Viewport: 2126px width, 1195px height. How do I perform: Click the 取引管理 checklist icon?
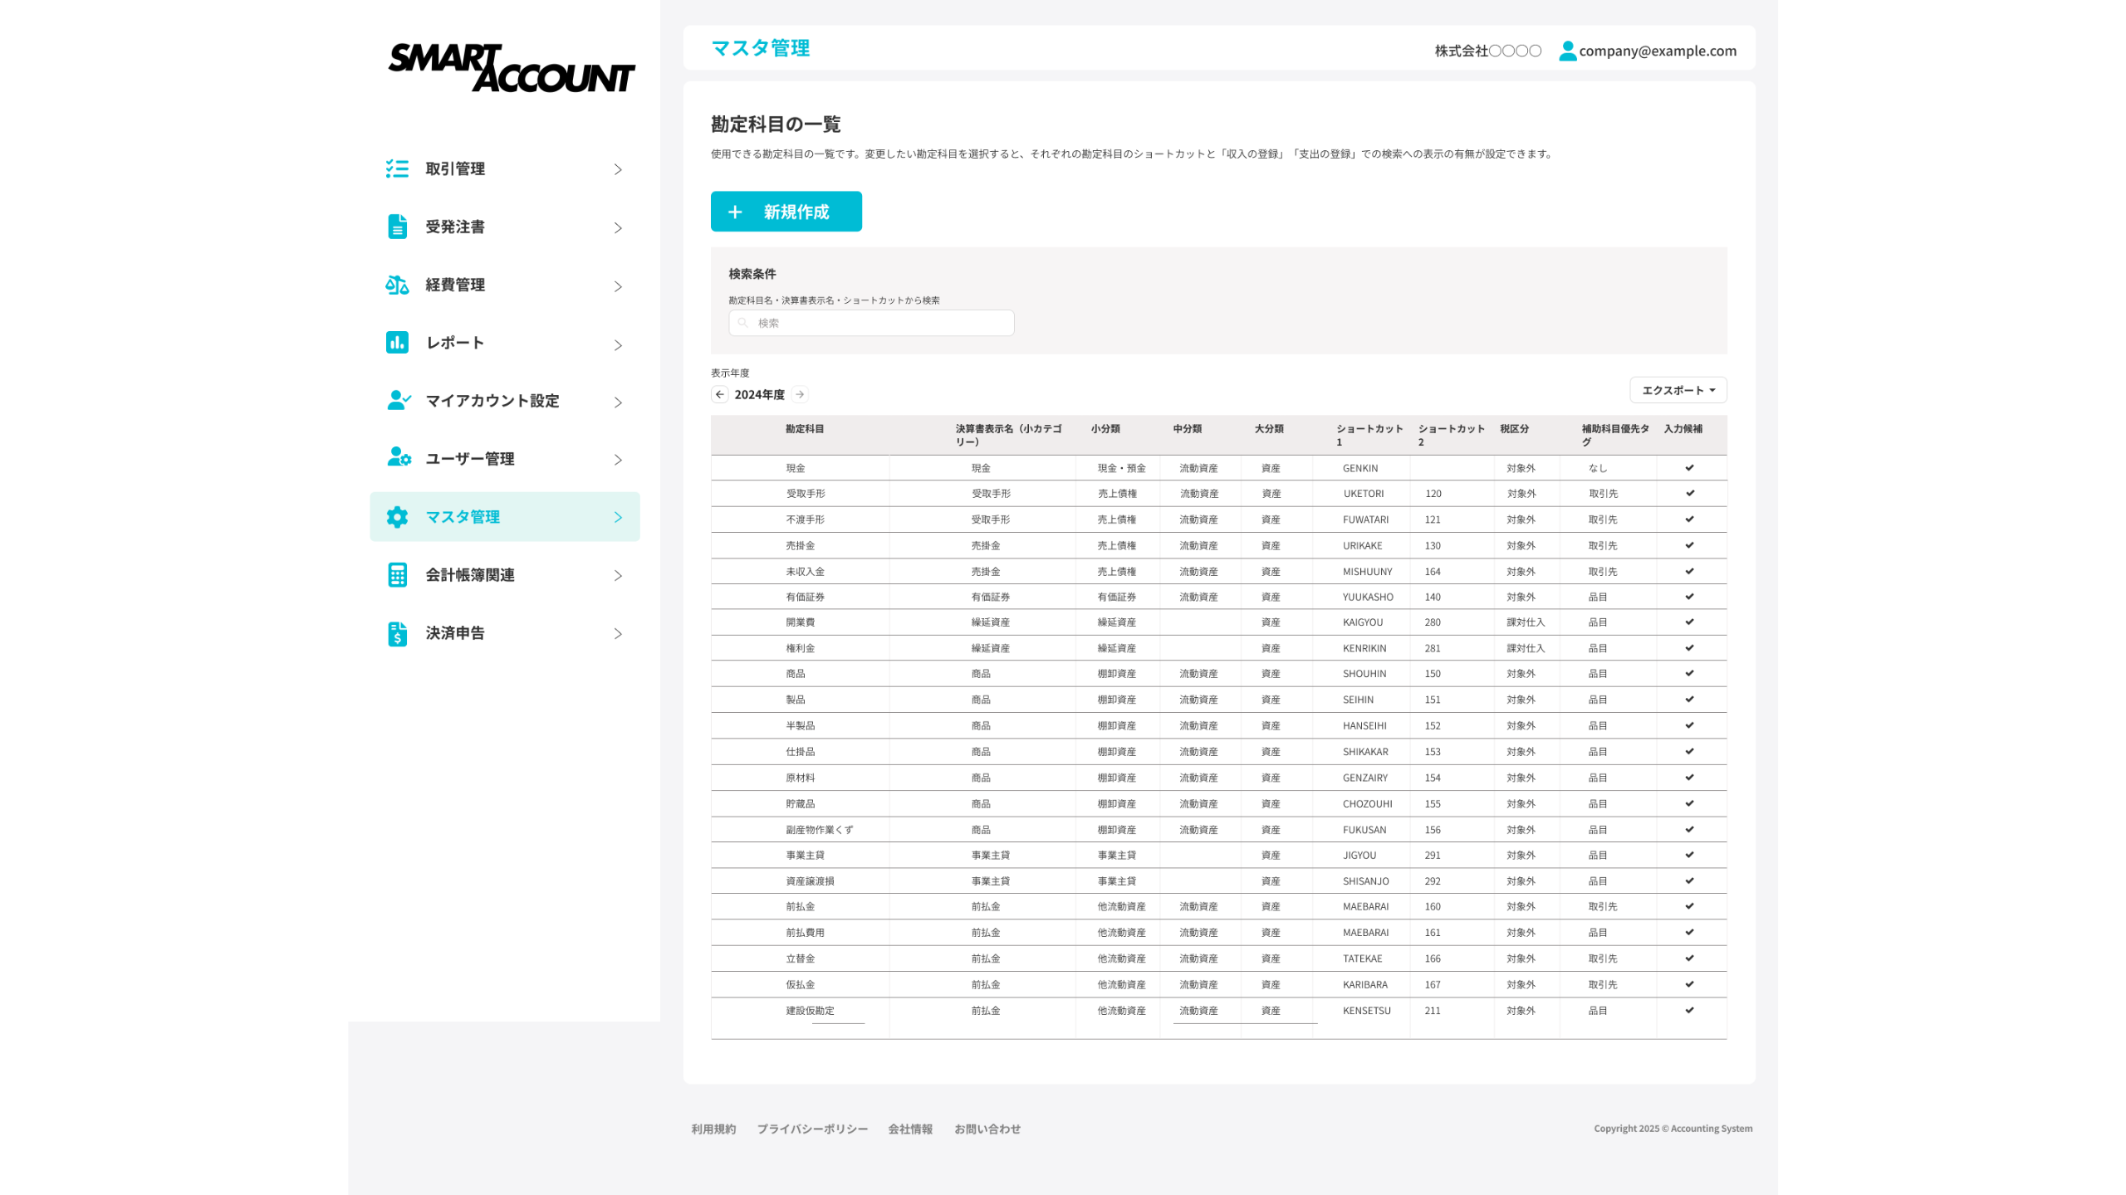397,169
